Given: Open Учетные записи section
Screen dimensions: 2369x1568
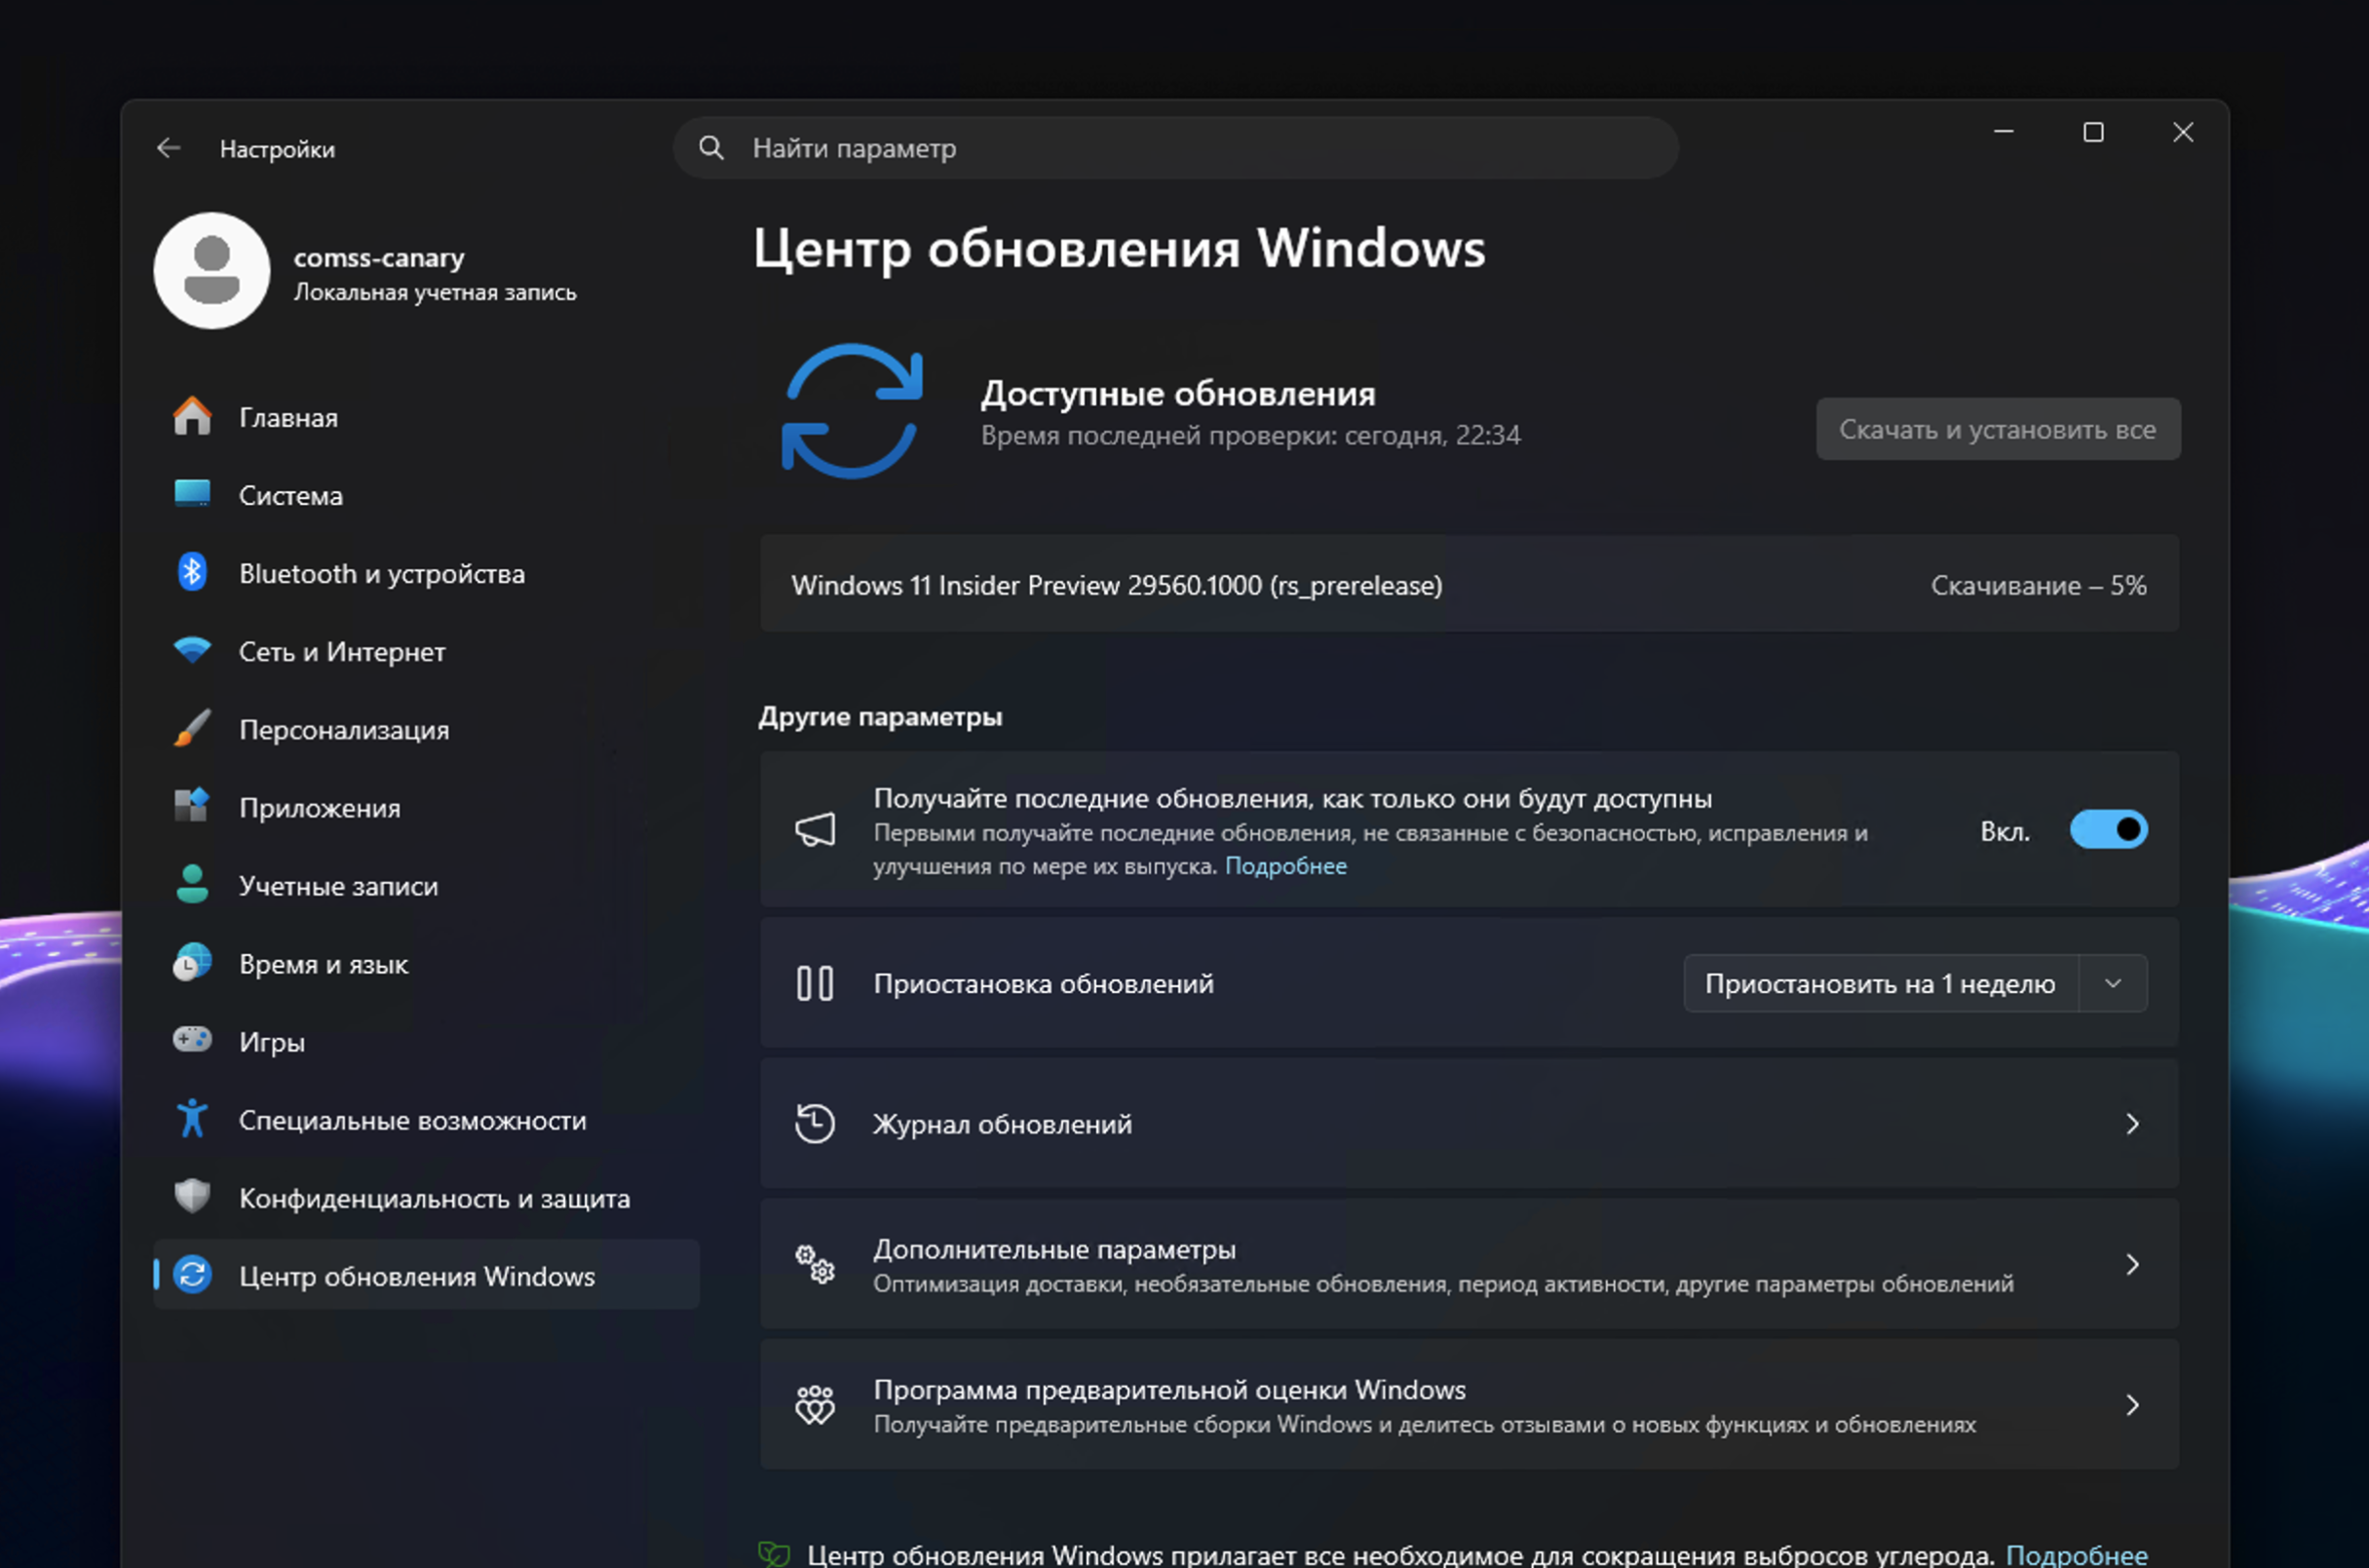Looking at the screenshot, I should coord(426,885).
